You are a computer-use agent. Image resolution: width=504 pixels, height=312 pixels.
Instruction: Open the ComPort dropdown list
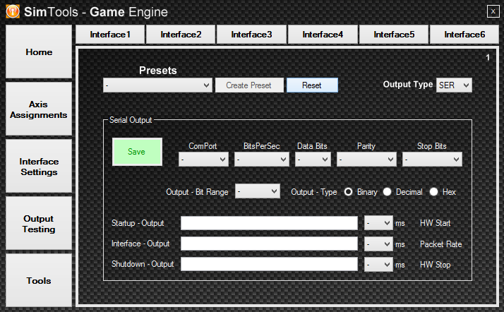203,160
